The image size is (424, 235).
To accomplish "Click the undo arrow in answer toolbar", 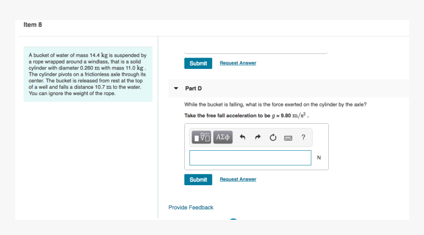I will (x=242, y=137).
